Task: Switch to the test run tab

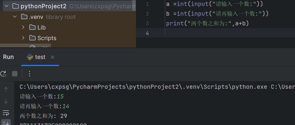Action: tap(40, 57)
